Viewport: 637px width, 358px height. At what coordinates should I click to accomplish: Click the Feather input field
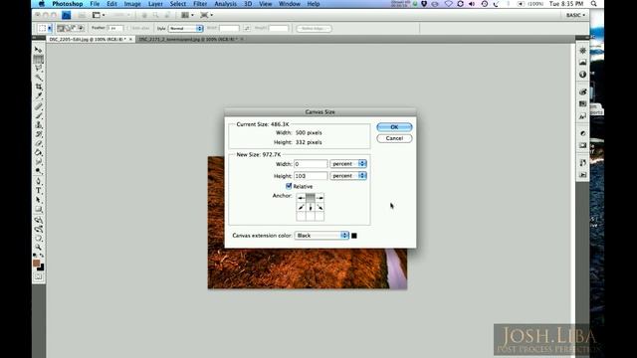tap(115, 28)
